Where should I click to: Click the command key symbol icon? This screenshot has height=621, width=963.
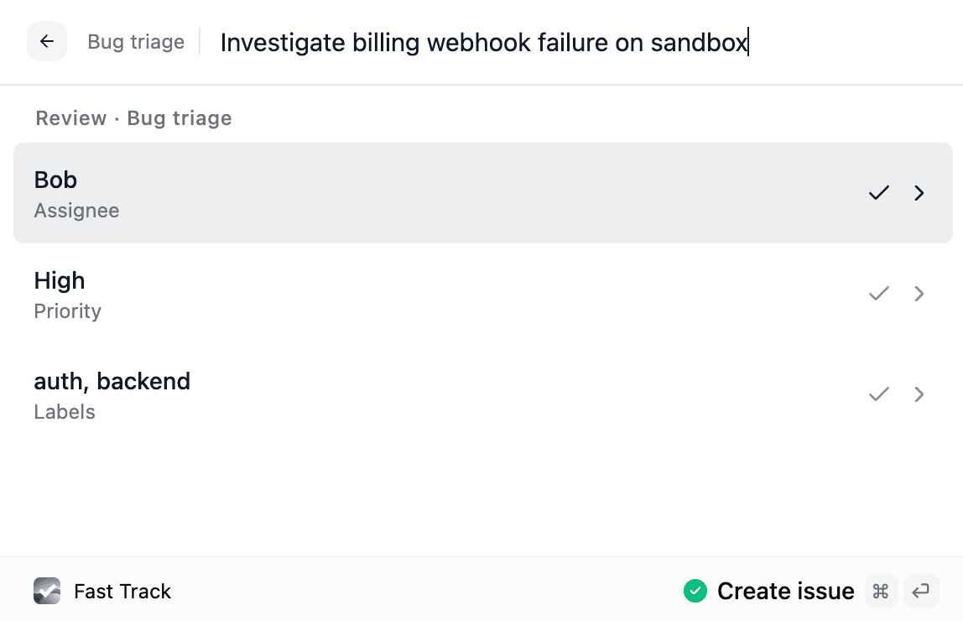881,591
